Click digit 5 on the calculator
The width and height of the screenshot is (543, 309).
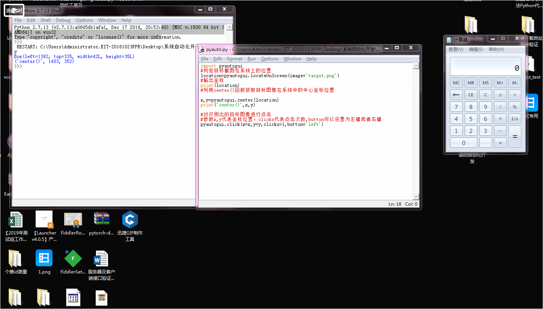(x=471, y=119)
